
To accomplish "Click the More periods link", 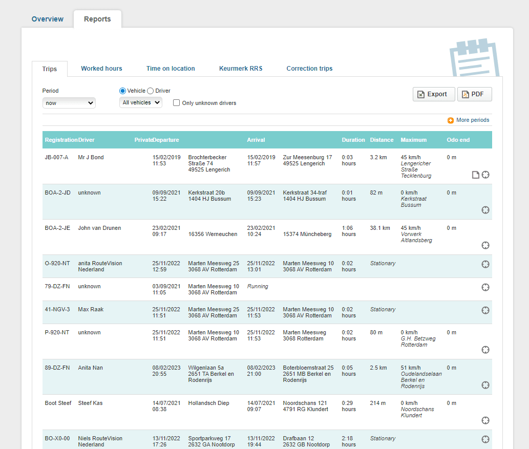I will click(x=473, y=120).
